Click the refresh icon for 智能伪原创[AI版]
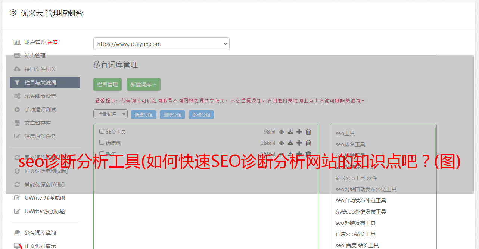479x249 pixels. pyautogui.click(x=17, y=184)
